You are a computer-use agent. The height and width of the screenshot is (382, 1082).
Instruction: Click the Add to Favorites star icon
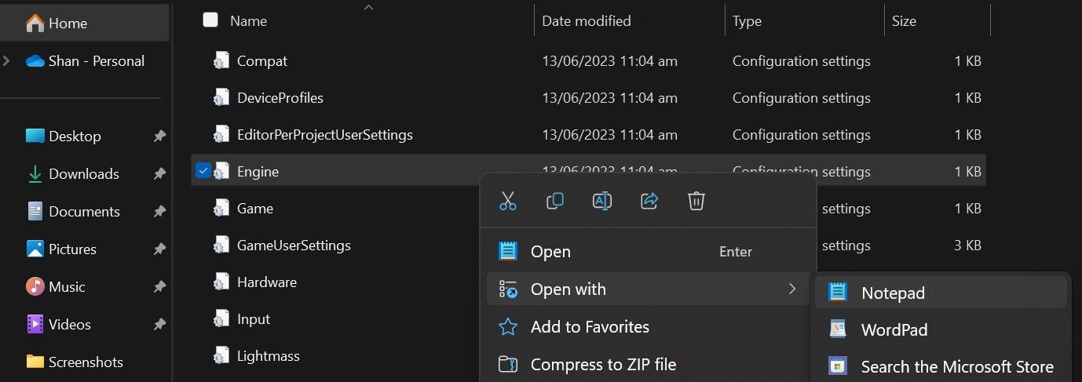pos(508,327)
